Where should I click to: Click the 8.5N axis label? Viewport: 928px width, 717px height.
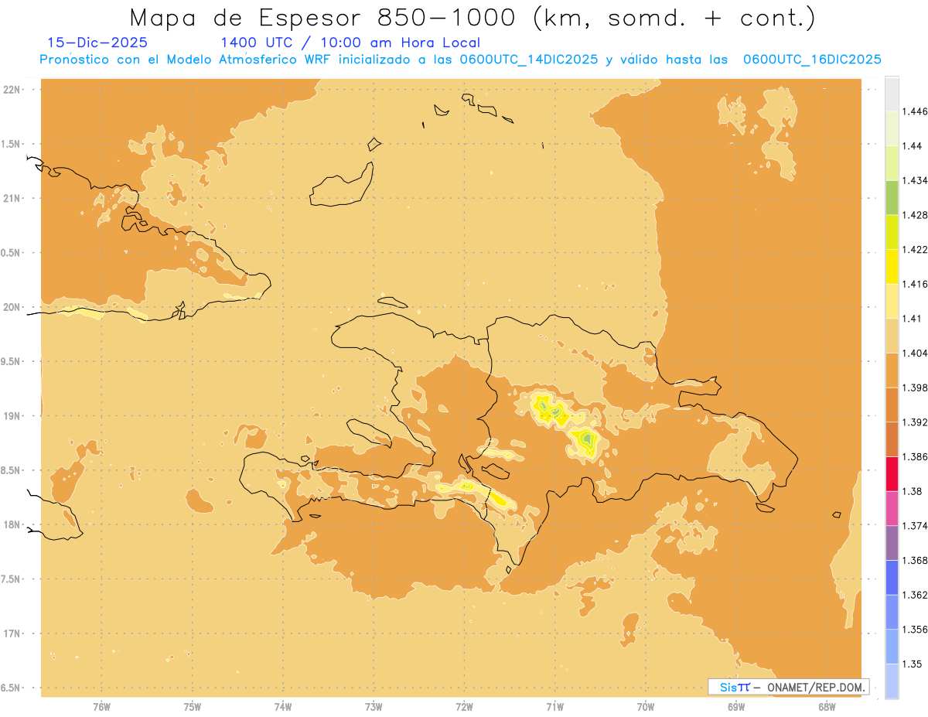coord(12,470)
